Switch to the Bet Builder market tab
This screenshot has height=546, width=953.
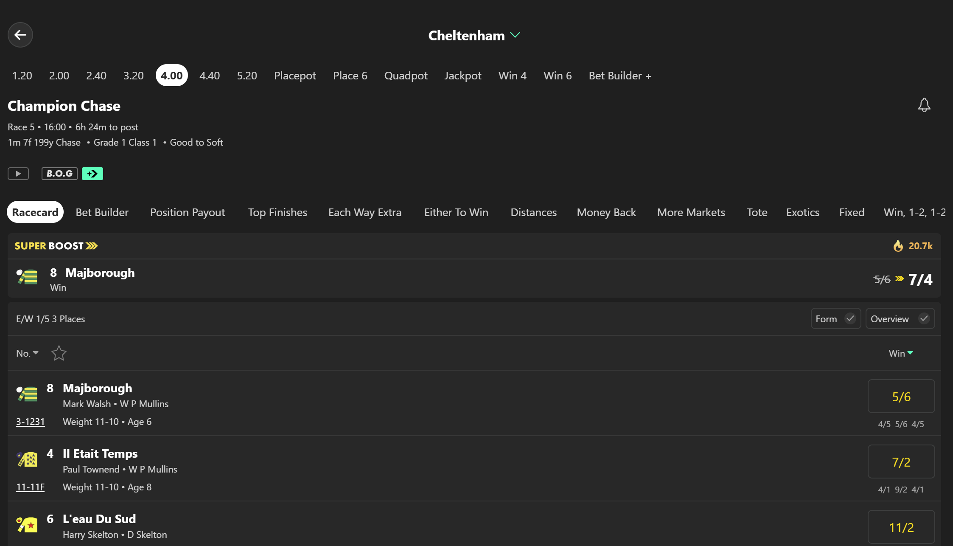pos(102,212)
